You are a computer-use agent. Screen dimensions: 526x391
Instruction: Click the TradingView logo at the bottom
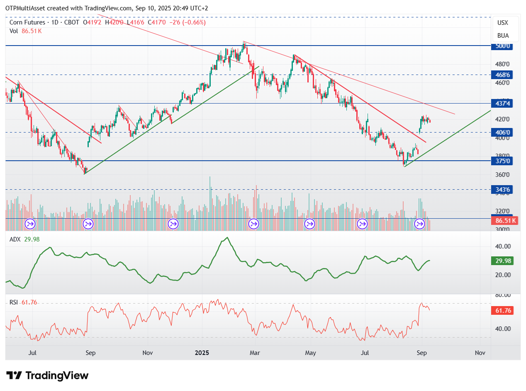(x=48, y=376)
